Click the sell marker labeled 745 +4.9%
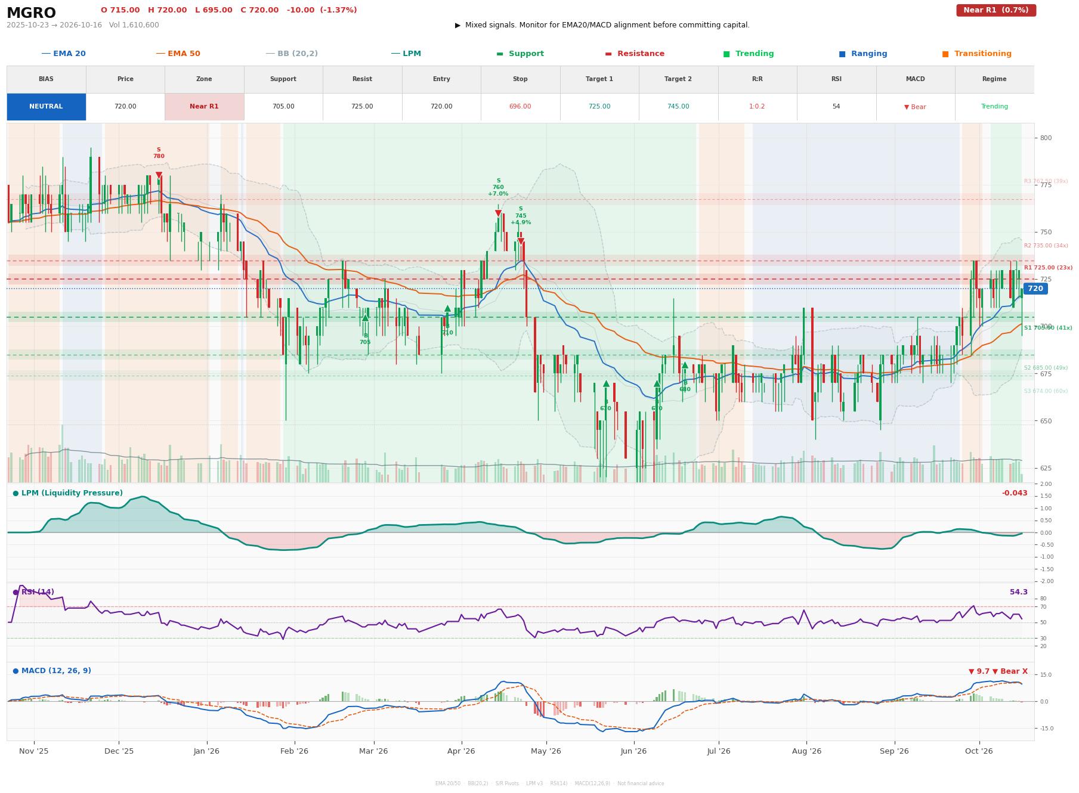Viewport: 1079px width, 793px height. coord(521,241)
